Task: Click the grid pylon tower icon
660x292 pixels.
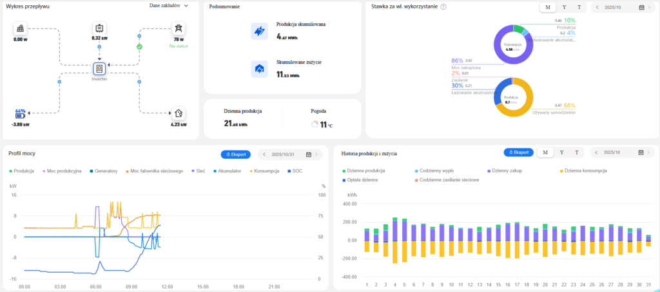Action: (x=178, y=28)
